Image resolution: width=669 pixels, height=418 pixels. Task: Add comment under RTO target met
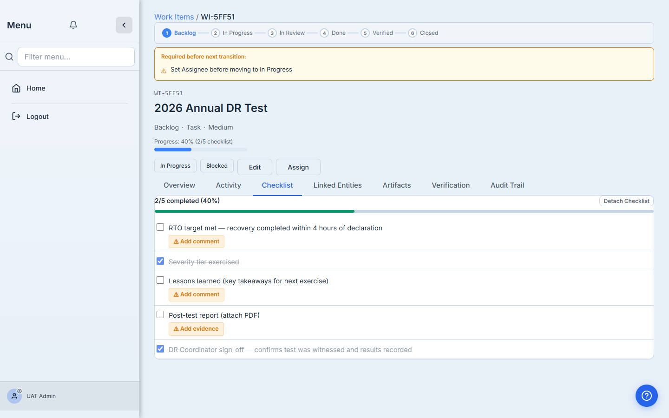(x=197, y=242)
